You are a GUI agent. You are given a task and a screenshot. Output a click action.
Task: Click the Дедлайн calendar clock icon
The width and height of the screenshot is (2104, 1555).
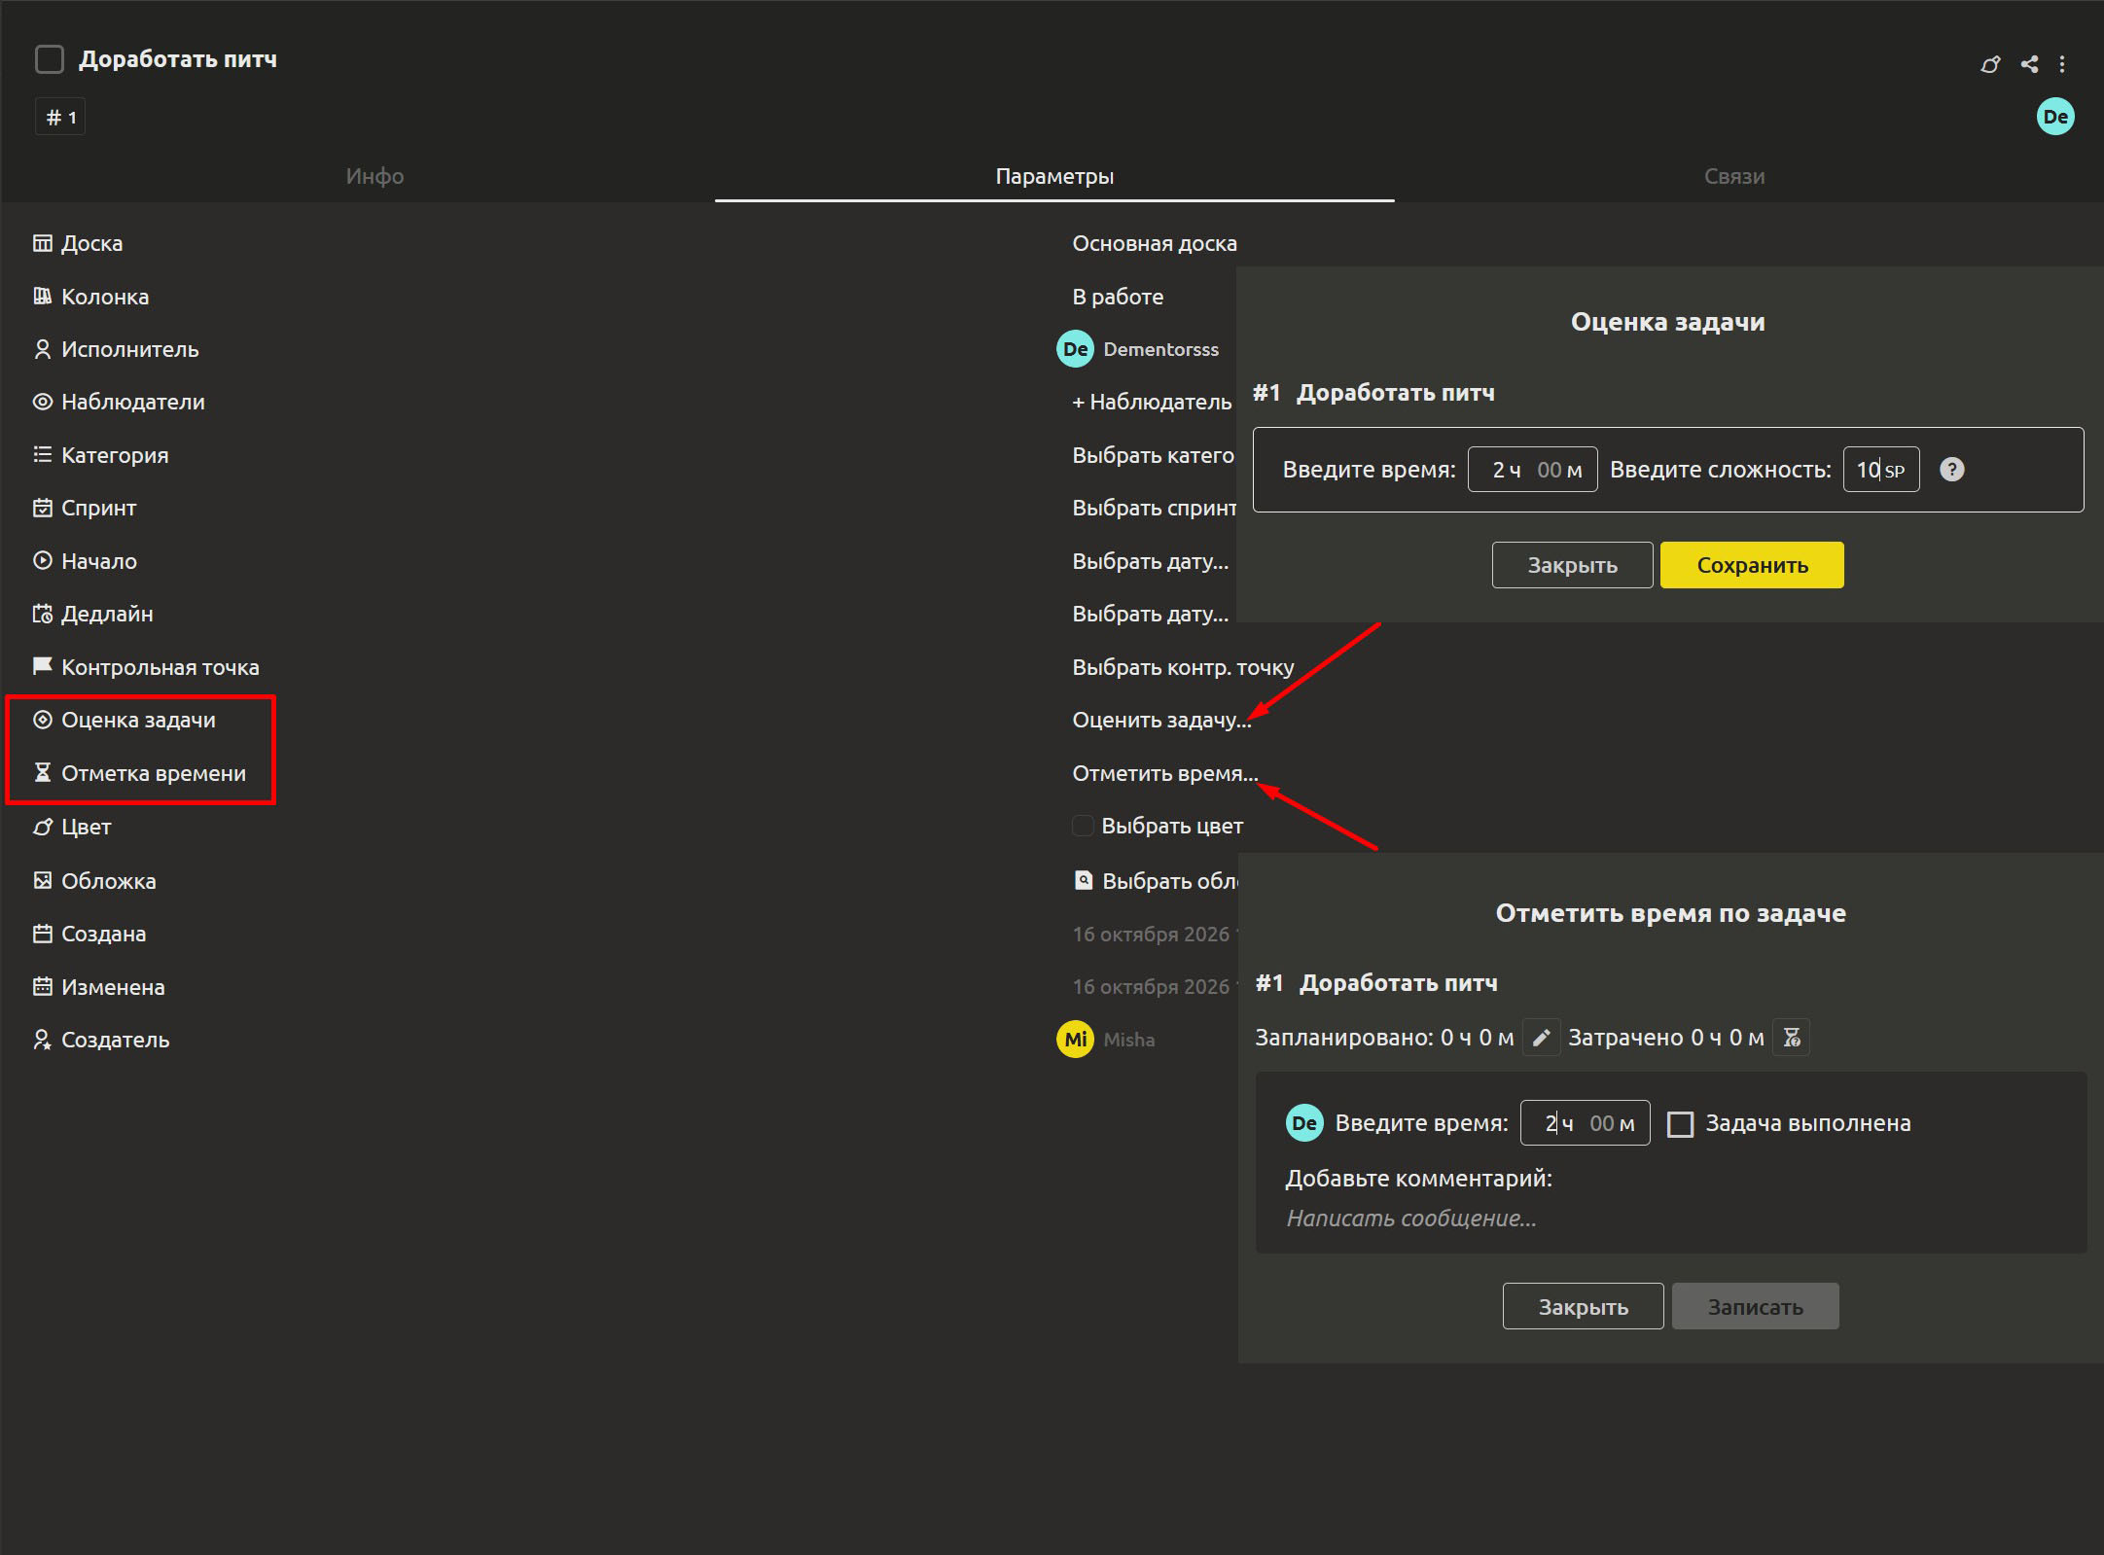tap(43, 614)
